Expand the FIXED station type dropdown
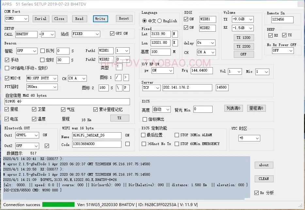The height and width of the screenshot is (210, 305). pyautogui.click(x=86, y=34)
